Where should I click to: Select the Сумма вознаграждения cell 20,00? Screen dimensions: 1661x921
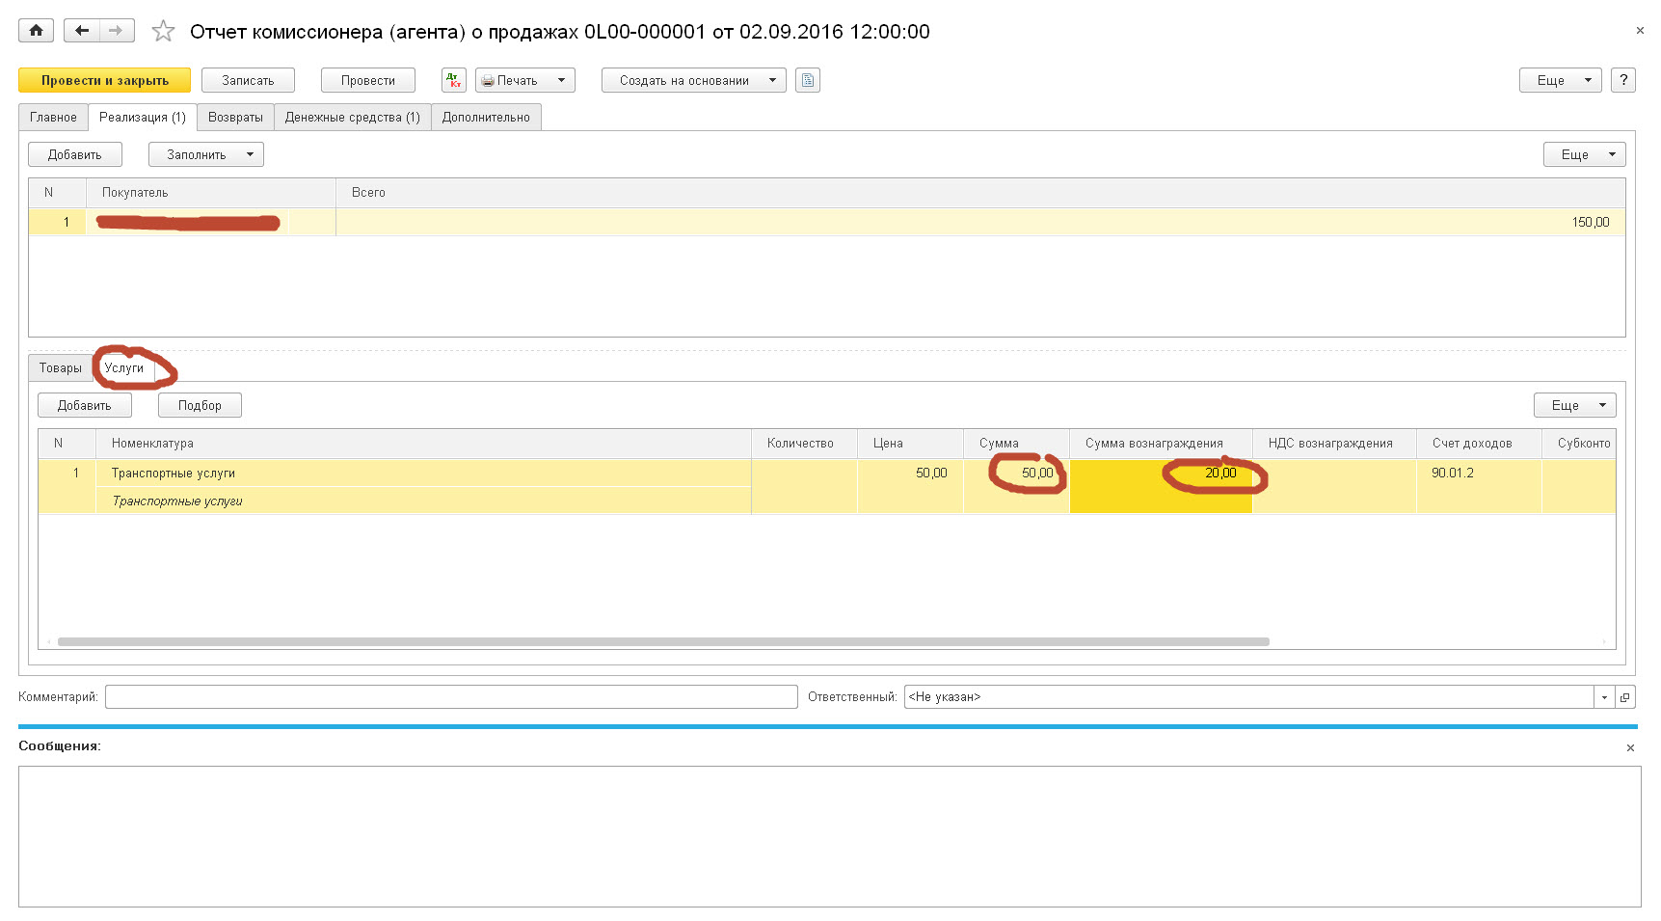coord(1161,474)
